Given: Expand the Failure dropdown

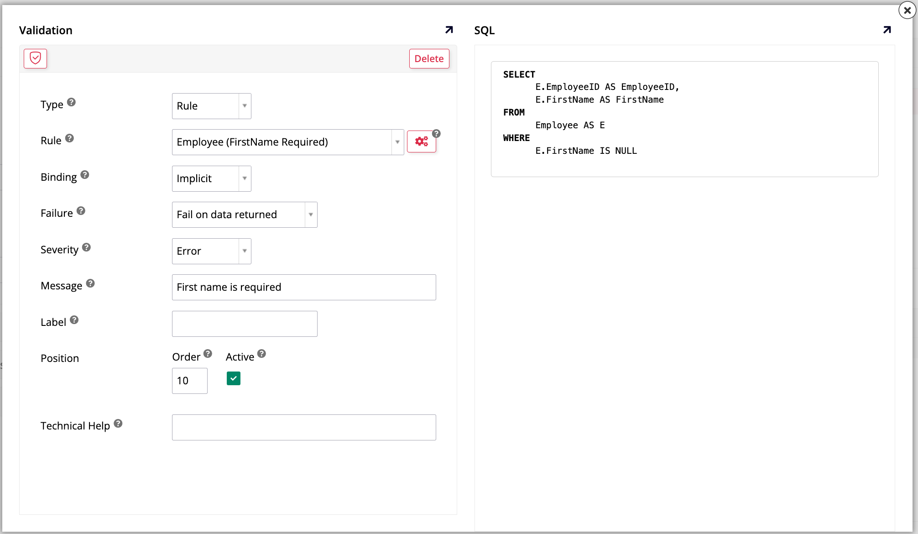Looking at the screenshot, I should (x=244, y=215).
